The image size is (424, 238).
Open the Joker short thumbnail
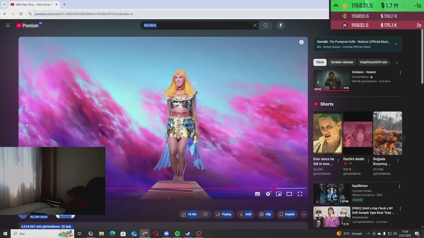point(328,133)
